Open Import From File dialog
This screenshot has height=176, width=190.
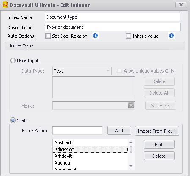157,131
